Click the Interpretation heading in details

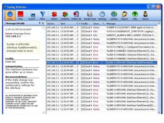coord(14,66)
